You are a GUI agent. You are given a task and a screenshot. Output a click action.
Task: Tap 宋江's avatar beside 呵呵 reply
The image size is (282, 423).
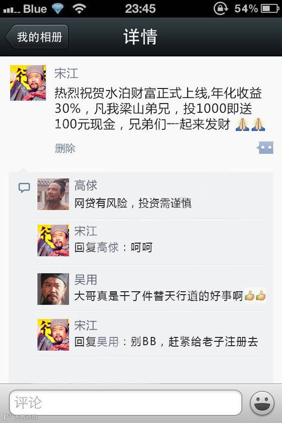click(x=53, y=240)
